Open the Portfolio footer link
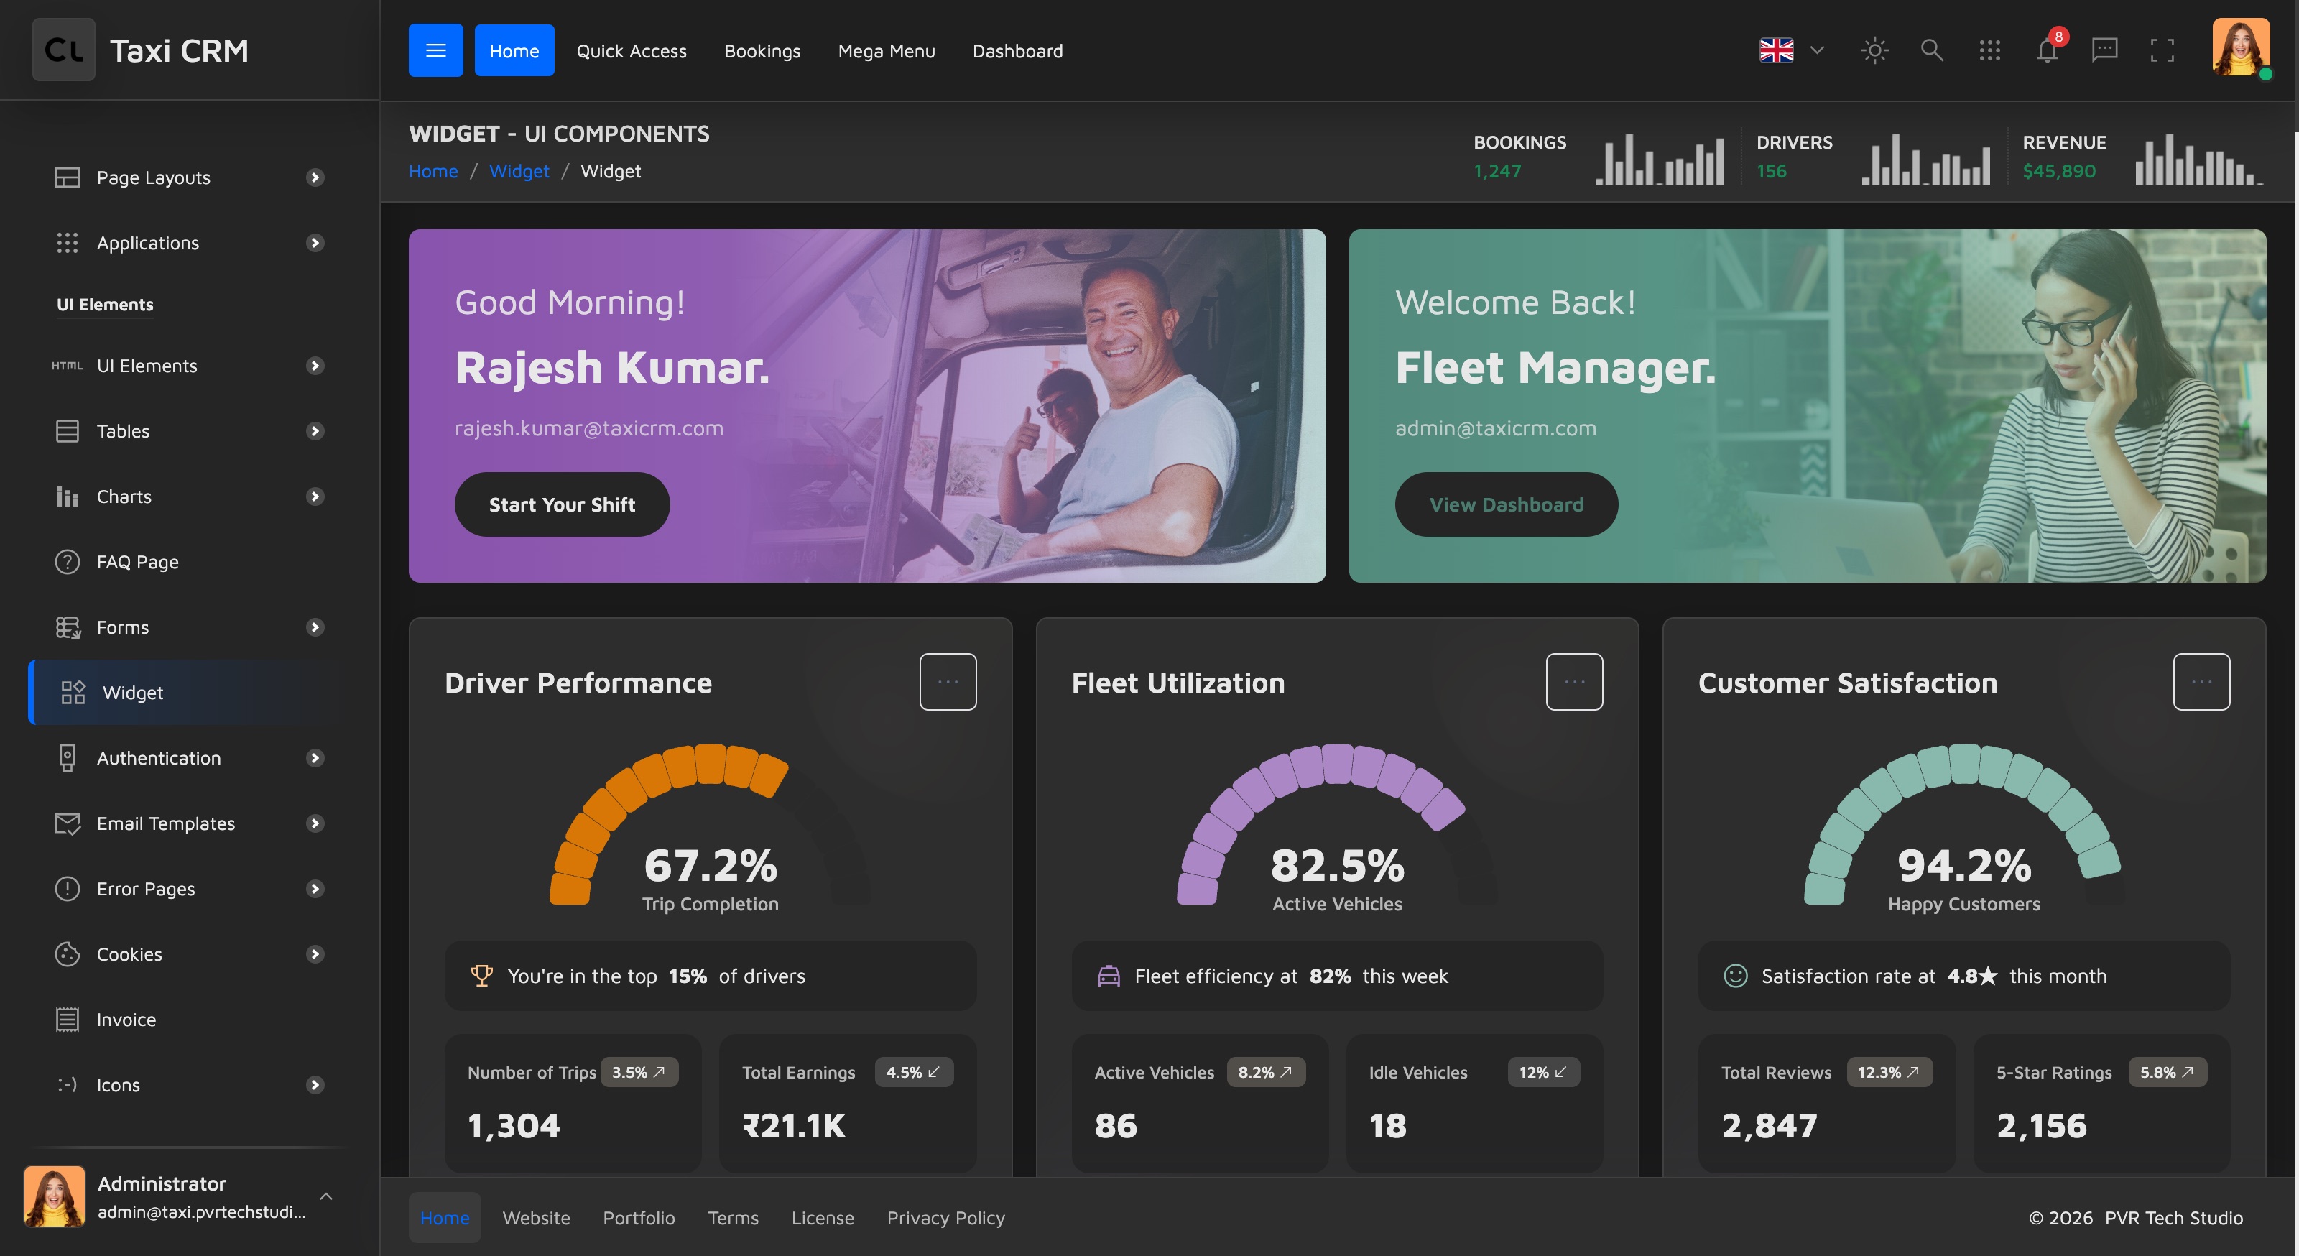 [639, 1218]
